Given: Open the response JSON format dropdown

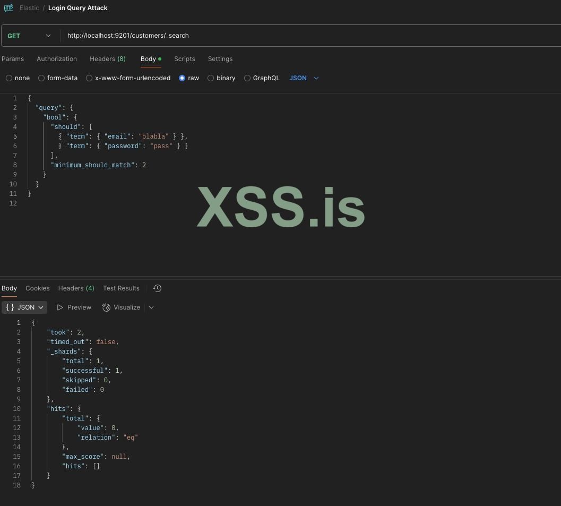Looking at the screenshot, I should tap(24, 307).
